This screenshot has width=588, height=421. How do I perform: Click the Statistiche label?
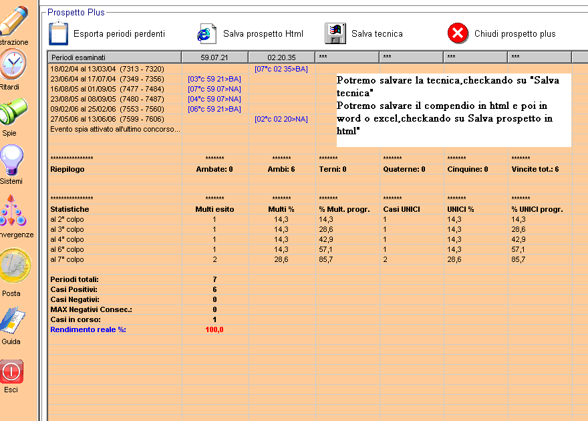point(69,209)
